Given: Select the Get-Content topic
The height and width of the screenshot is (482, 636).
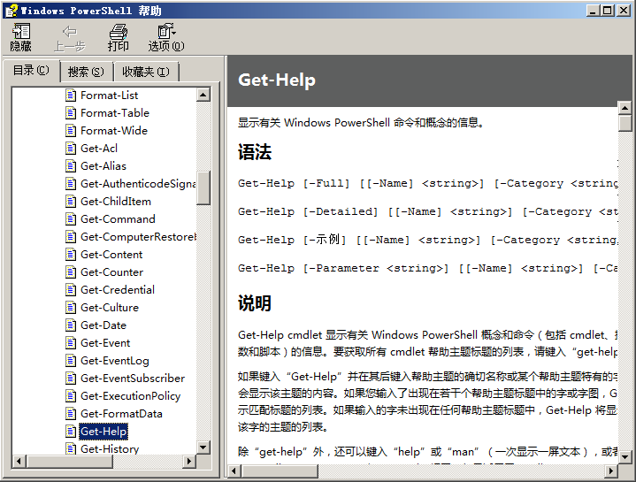Looking at the screenshot, I should click(x=111, y=254).
